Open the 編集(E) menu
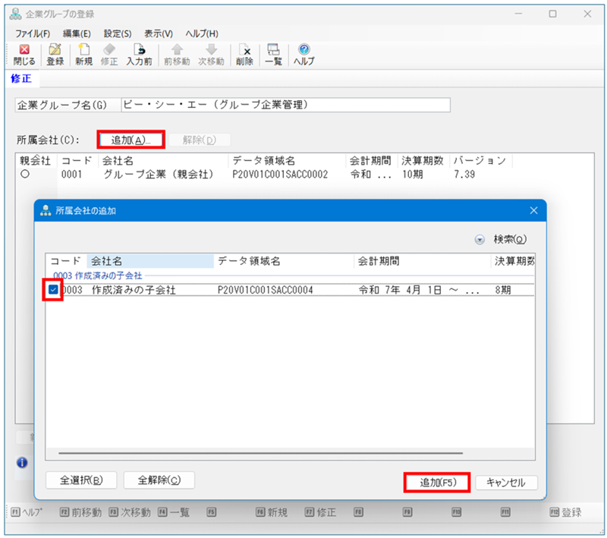 [77, 33]
